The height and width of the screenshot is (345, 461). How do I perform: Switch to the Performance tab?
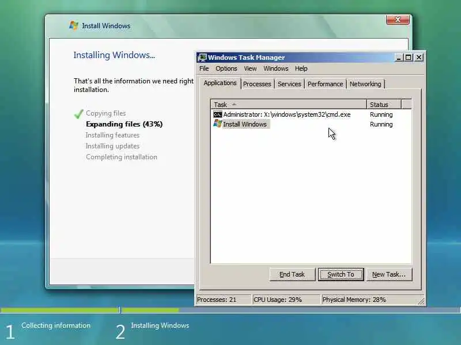[x=325, y=84]
